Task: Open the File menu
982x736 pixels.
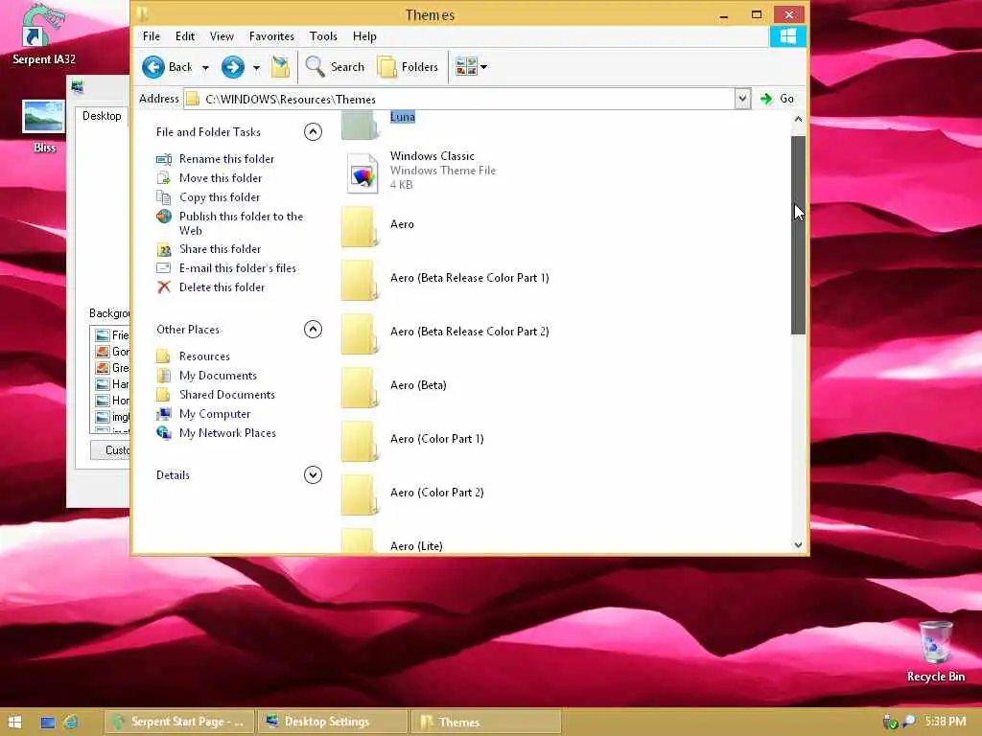Action: point(151,36)
